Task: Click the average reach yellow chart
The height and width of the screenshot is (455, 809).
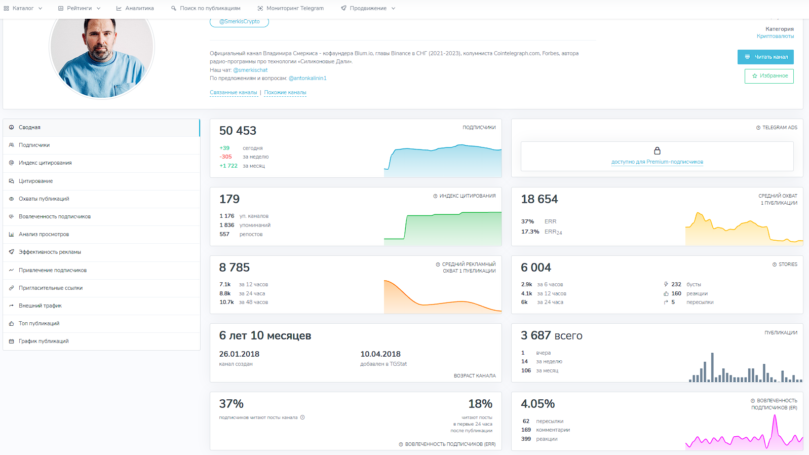Action: point(744,229)
